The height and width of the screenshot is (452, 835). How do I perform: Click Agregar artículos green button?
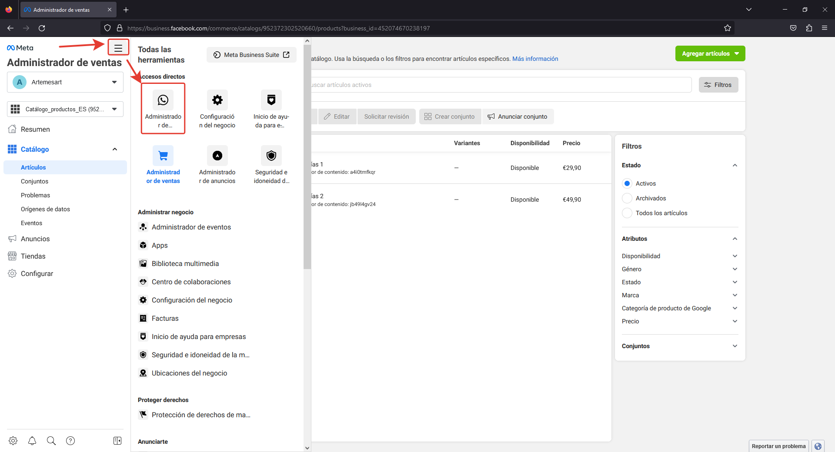(710, 53)
